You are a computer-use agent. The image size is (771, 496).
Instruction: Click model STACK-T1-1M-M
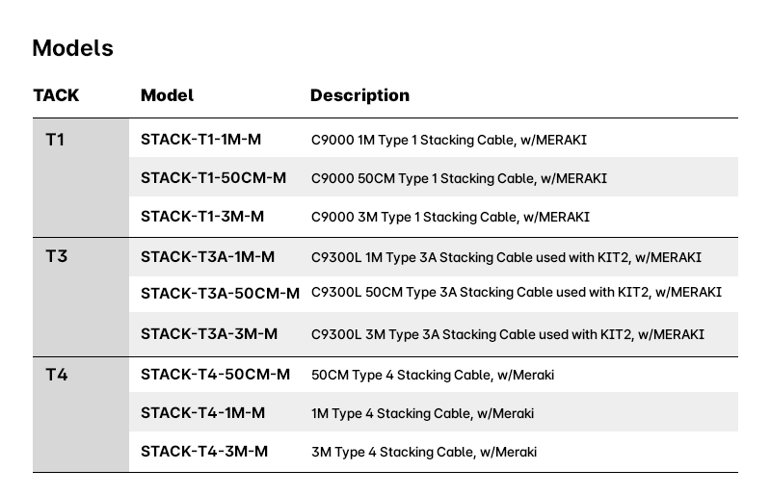[200, 140]
